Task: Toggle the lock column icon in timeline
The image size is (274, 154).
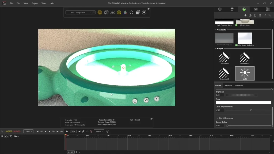Action: [x=6, y=136]
